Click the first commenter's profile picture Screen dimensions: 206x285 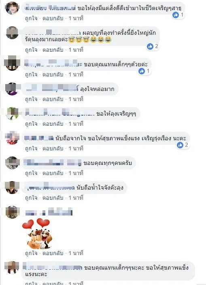pos(12,8)
